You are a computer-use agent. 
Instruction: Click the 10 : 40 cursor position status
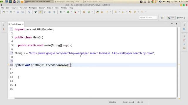click(140, 102)
